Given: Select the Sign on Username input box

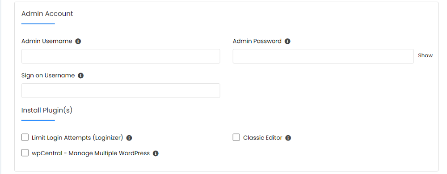Looking at the screenshot, I should 121,90.
